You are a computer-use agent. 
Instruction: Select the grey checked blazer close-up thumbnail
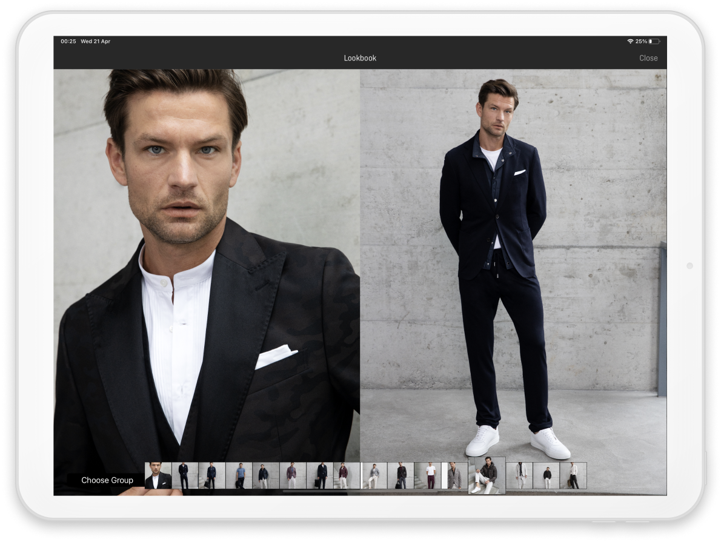coord(455,475)
